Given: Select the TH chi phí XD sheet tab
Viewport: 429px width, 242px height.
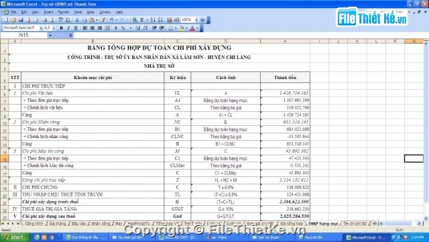Looking at the screenshot, I should point(355,224).
